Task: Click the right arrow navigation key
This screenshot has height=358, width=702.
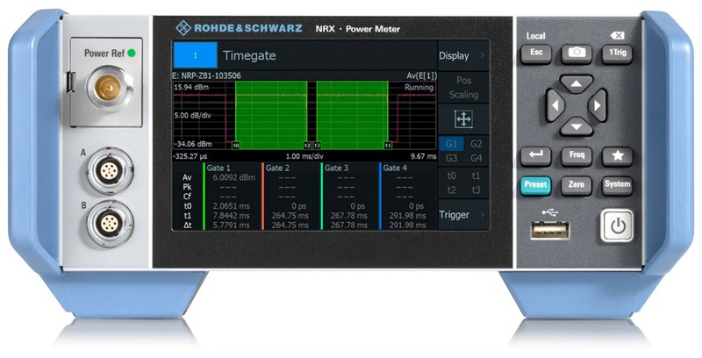Action: [598, 105]
